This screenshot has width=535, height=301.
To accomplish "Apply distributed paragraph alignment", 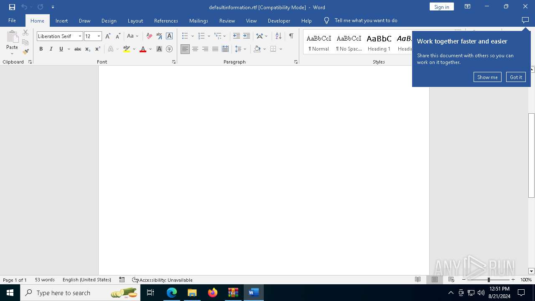I will (225, 49).
